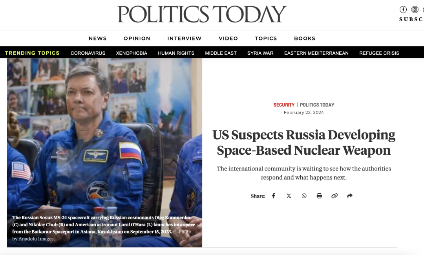
Task: Click the Politics Today author link
Action: (317, 105)
